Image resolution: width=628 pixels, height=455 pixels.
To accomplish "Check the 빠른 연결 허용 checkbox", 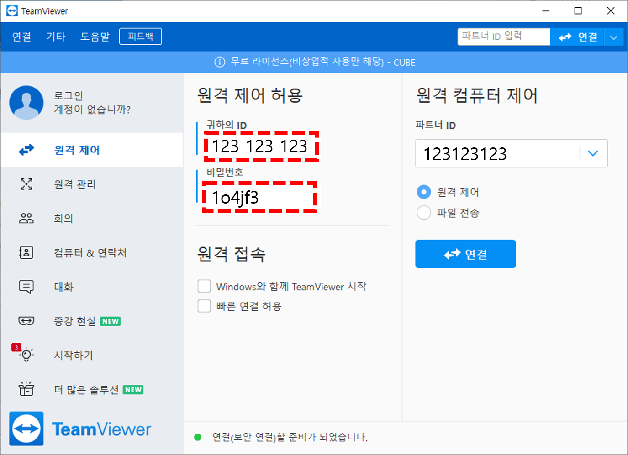I will 204,306.
